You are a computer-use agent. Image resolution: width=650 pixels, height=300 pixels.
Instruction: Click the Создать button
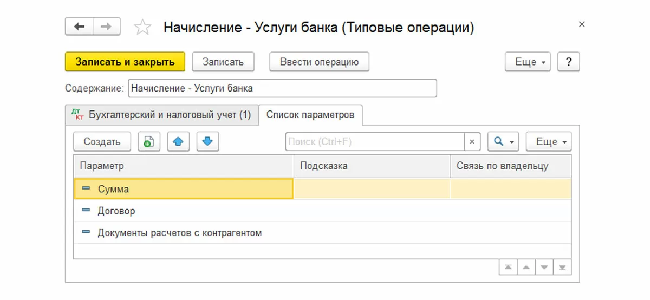[x=102, y=142]
